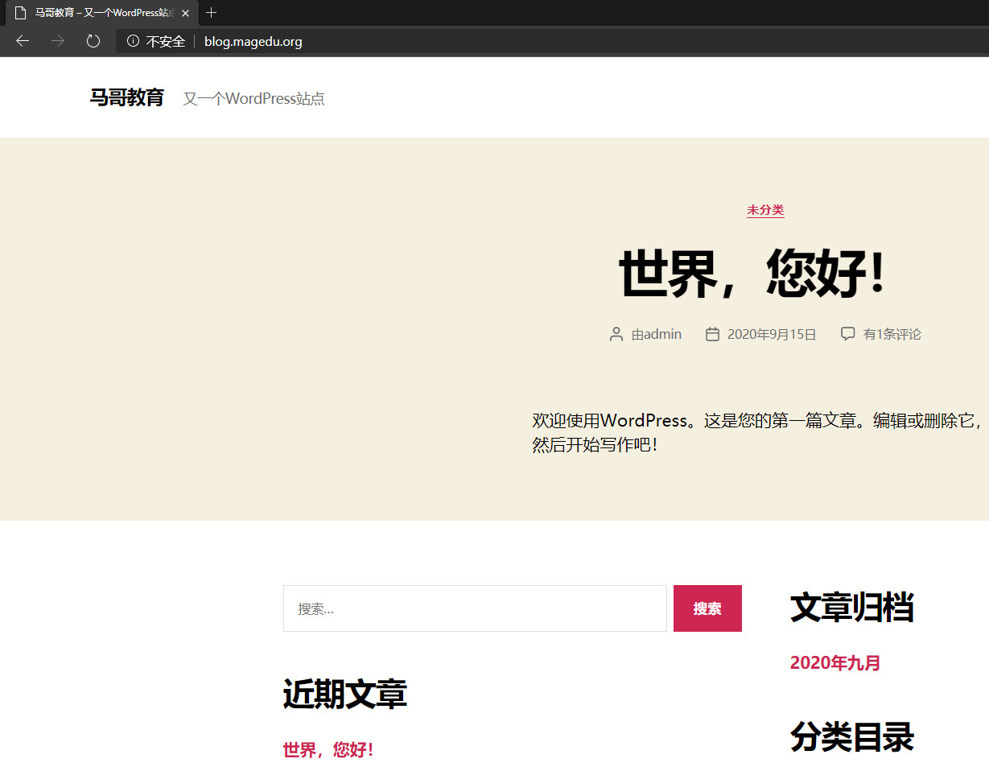The height and width of the screenshot is (771, 989).
Task: Open the 未分类 category link
Action: [765, 210]
